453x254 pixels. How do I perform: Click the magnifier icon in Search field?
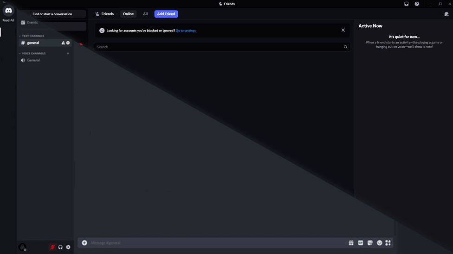point(345,47)
